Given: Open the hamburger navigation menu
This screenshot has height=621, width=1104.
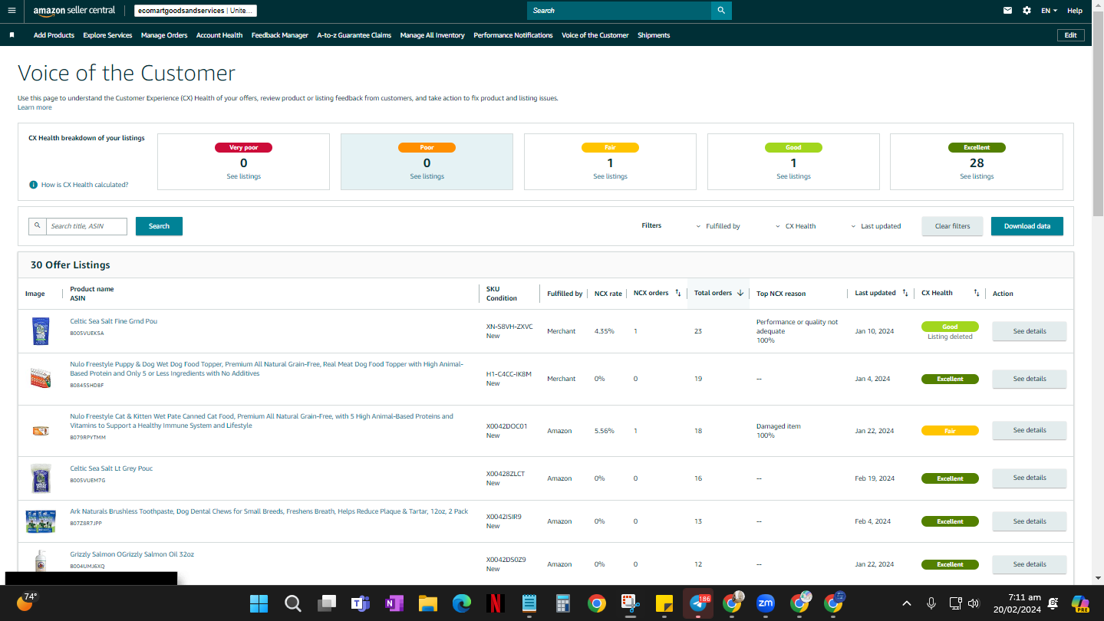Looking at the screenshot, I should click(x=12, y=11).
